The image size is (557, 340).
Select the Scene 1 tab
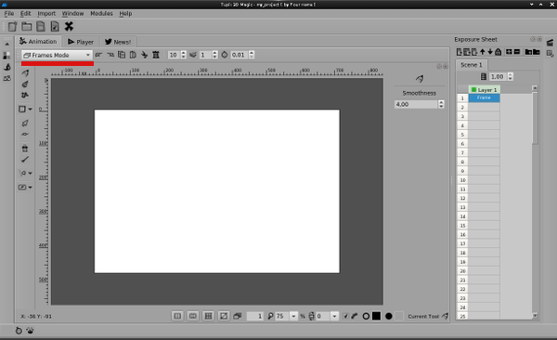tap(472, 65)
